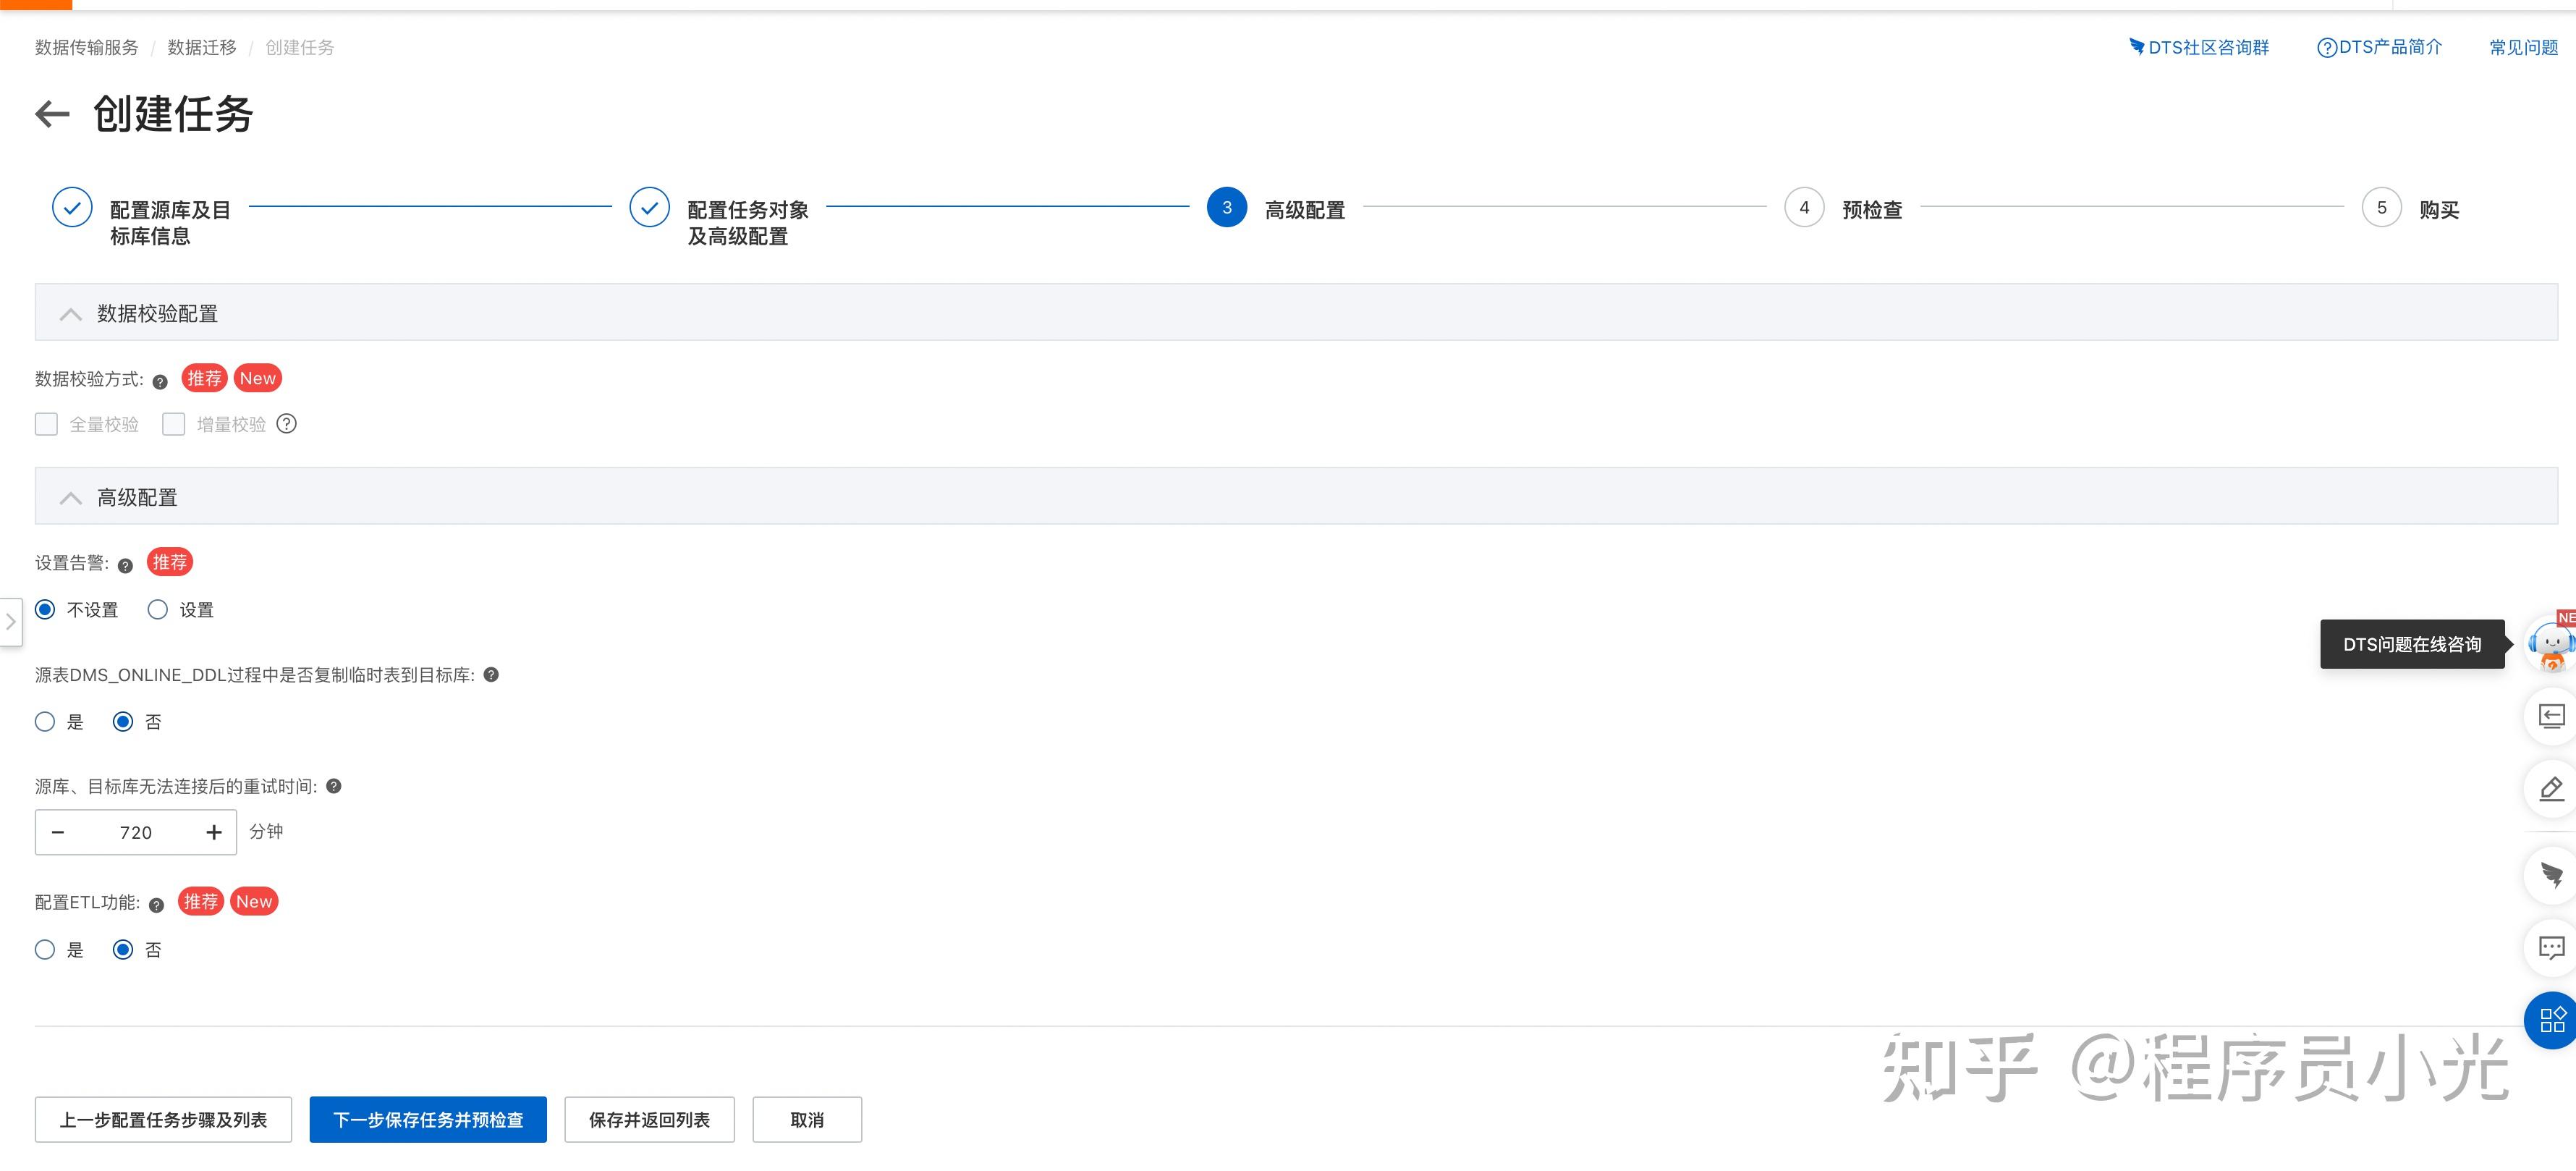2576x1171 pixels.
Task: Enable the 全量校验 checkbox
Action: 47,424
